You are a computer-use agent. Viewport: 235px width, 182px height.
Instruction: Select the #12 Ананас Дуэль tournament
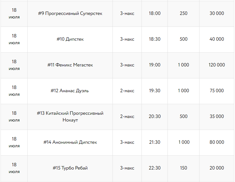click(x=70, y=91)
